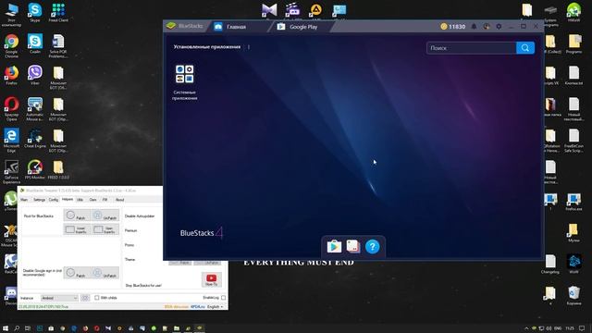Click Open SuperSu button
Image resolution: width=592 pixels, height=333 pixels.
point(105,229)
